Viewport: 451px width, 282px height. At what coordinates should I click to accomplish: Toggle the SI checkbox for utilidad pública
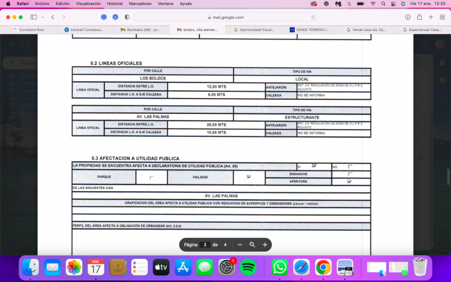click(314, 166)
